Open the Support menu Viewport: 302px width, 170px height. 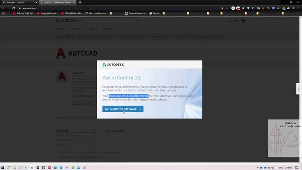pyautogui.click(x=78, y=29)
